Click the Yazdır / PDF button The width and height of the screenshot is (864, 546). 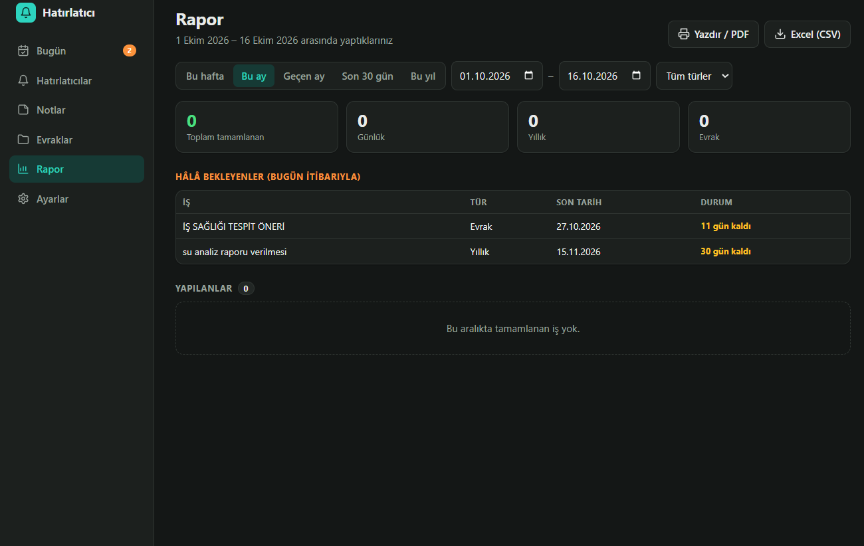click(x=713, y=34)
